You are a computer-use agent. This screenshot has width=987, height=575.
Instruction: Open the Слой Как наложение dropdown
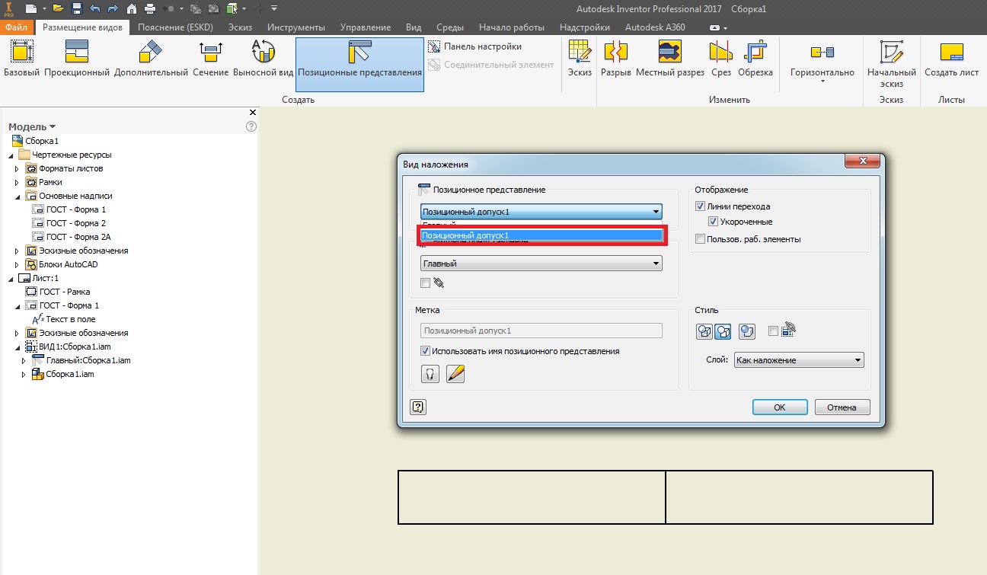point(799,360)
